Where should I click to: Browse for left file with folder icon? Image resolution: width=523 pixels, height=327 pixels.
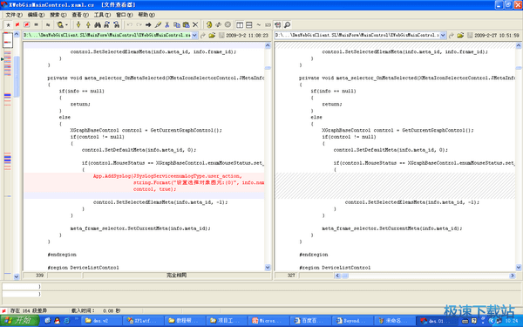point(212,35)
